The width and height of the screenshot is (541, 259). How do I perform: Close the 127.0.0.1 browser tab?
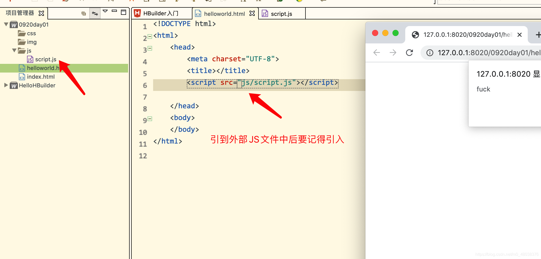(x=520, y=35)
